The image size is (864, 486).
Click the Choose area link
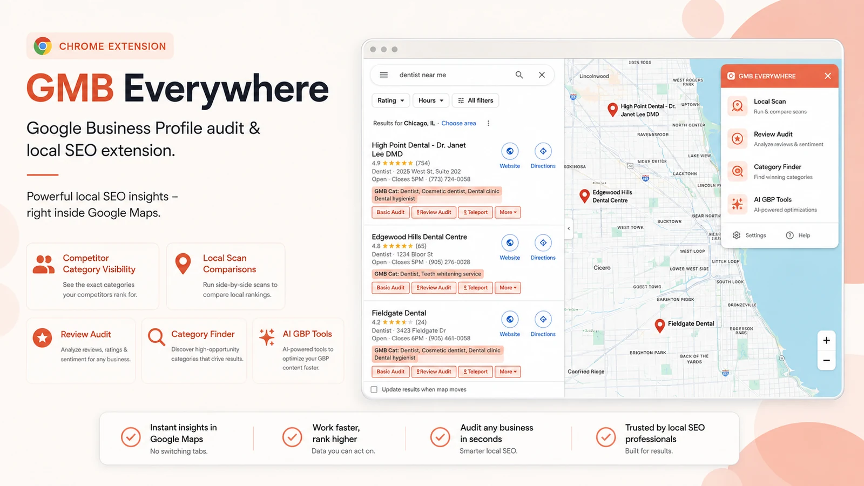[x=459, y=123]
